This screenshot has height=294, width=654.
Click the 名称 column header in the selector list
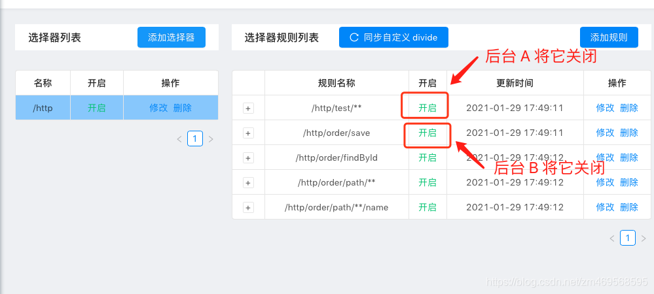43,83
